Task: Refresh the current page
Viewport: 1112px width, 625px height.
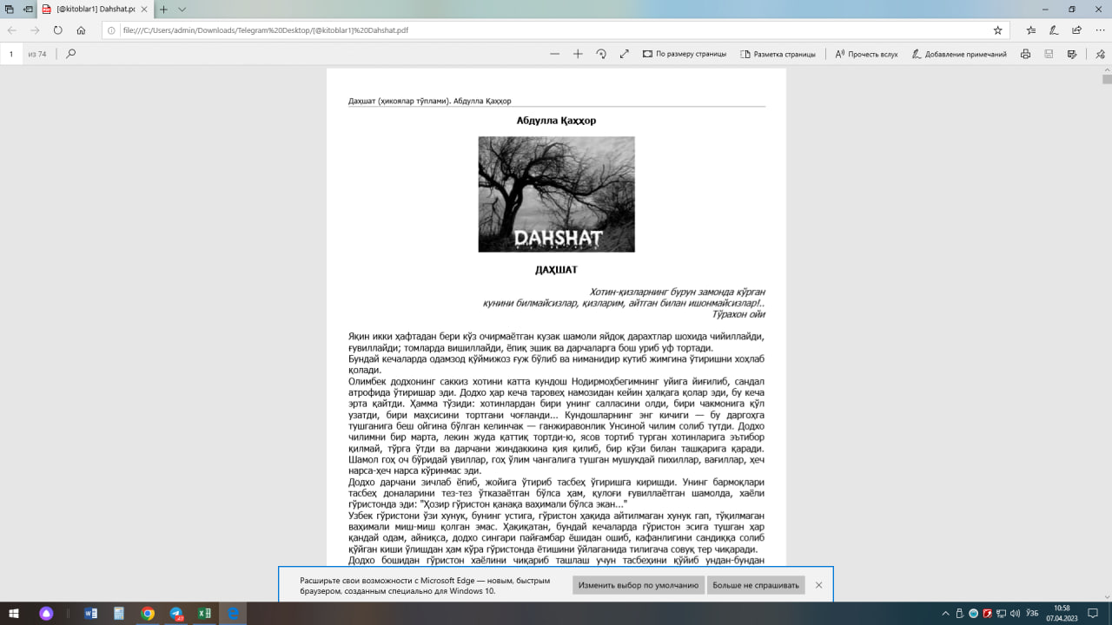Action: [58, 30]
